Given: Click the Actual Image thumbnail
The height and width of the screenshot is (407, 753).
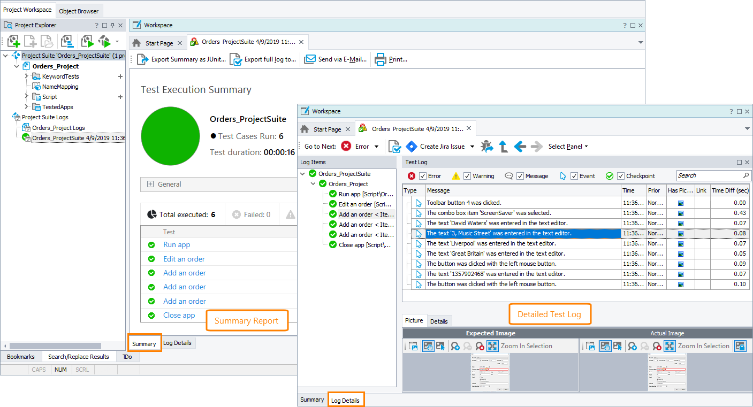Looking at the screenshot, I should pyautogui.click(x=667, y=372).
